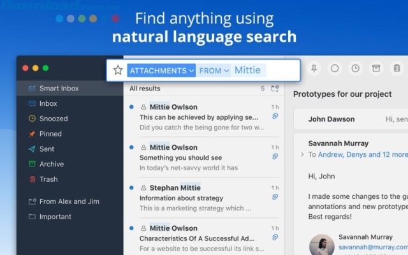This screenshot has height=255, width=408.
Task: Open the Trash folder
Action: click(x=69, y=179)
